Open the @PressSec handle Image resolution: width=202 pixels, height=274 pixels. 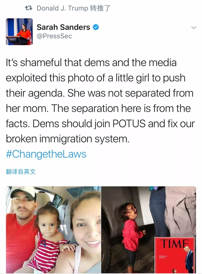[x=54, y=36]
